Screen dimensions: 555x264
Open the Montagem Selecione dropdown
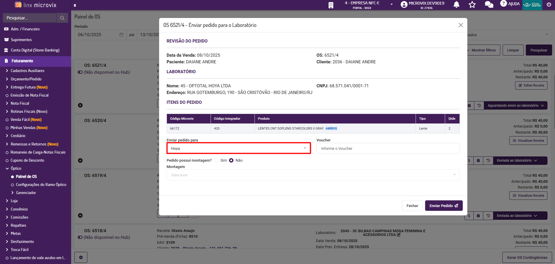point(313,175)
